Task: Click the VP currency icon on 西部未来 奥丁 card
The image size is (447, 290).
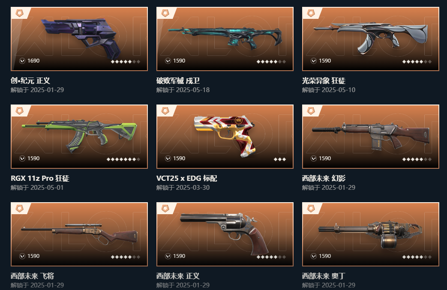Action: point(314,256)
